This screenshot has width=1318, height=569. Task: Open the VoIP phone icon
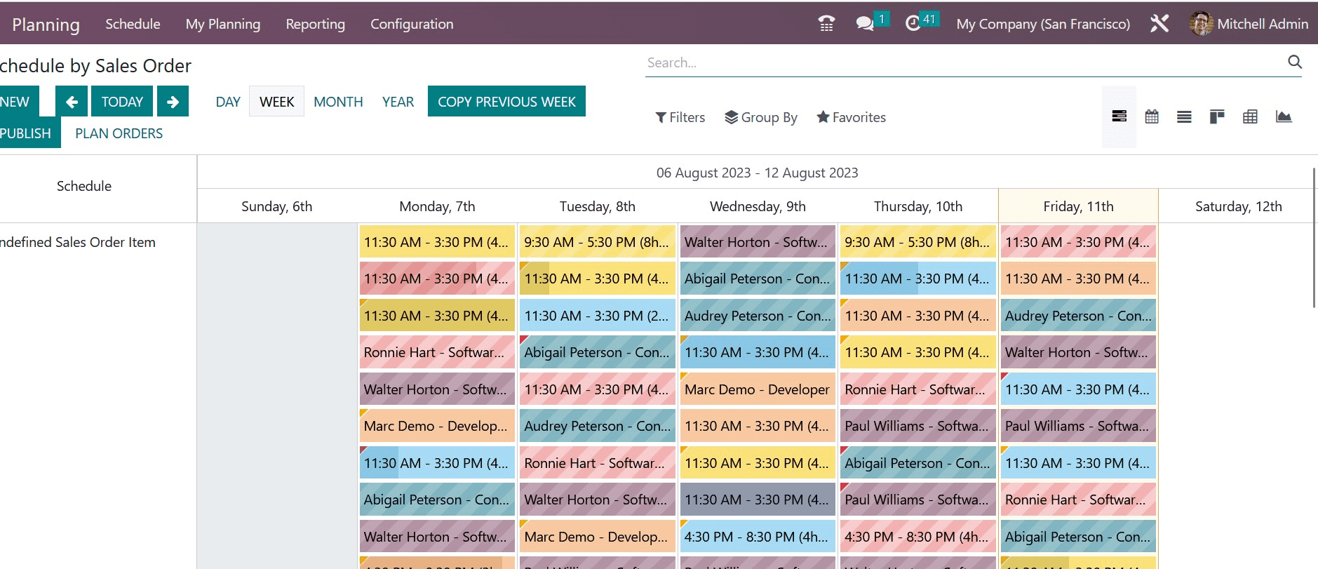pyautogui.click(x=826, y=24)
